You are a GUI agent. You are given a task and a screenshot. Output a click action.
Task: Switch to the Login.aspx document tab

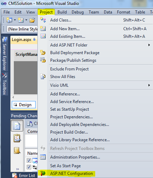click(x=24, y=40)
